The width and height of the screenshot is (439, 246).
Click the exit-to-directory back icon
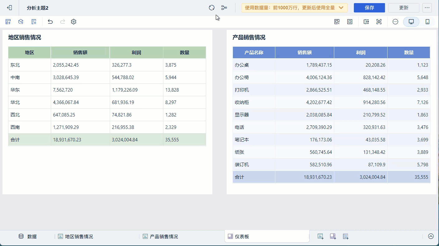9,8
